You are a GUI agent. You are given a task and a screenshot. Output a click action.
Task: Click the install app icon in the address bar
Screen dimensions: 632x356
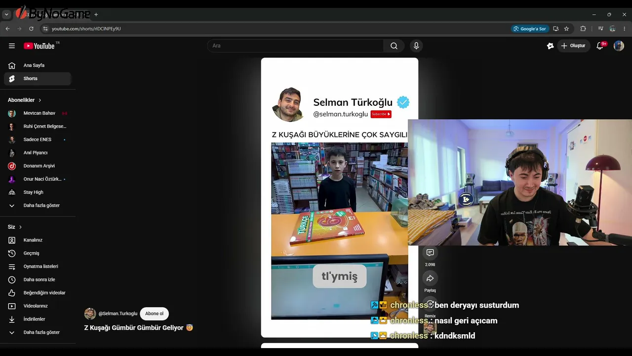pos(556,29)
